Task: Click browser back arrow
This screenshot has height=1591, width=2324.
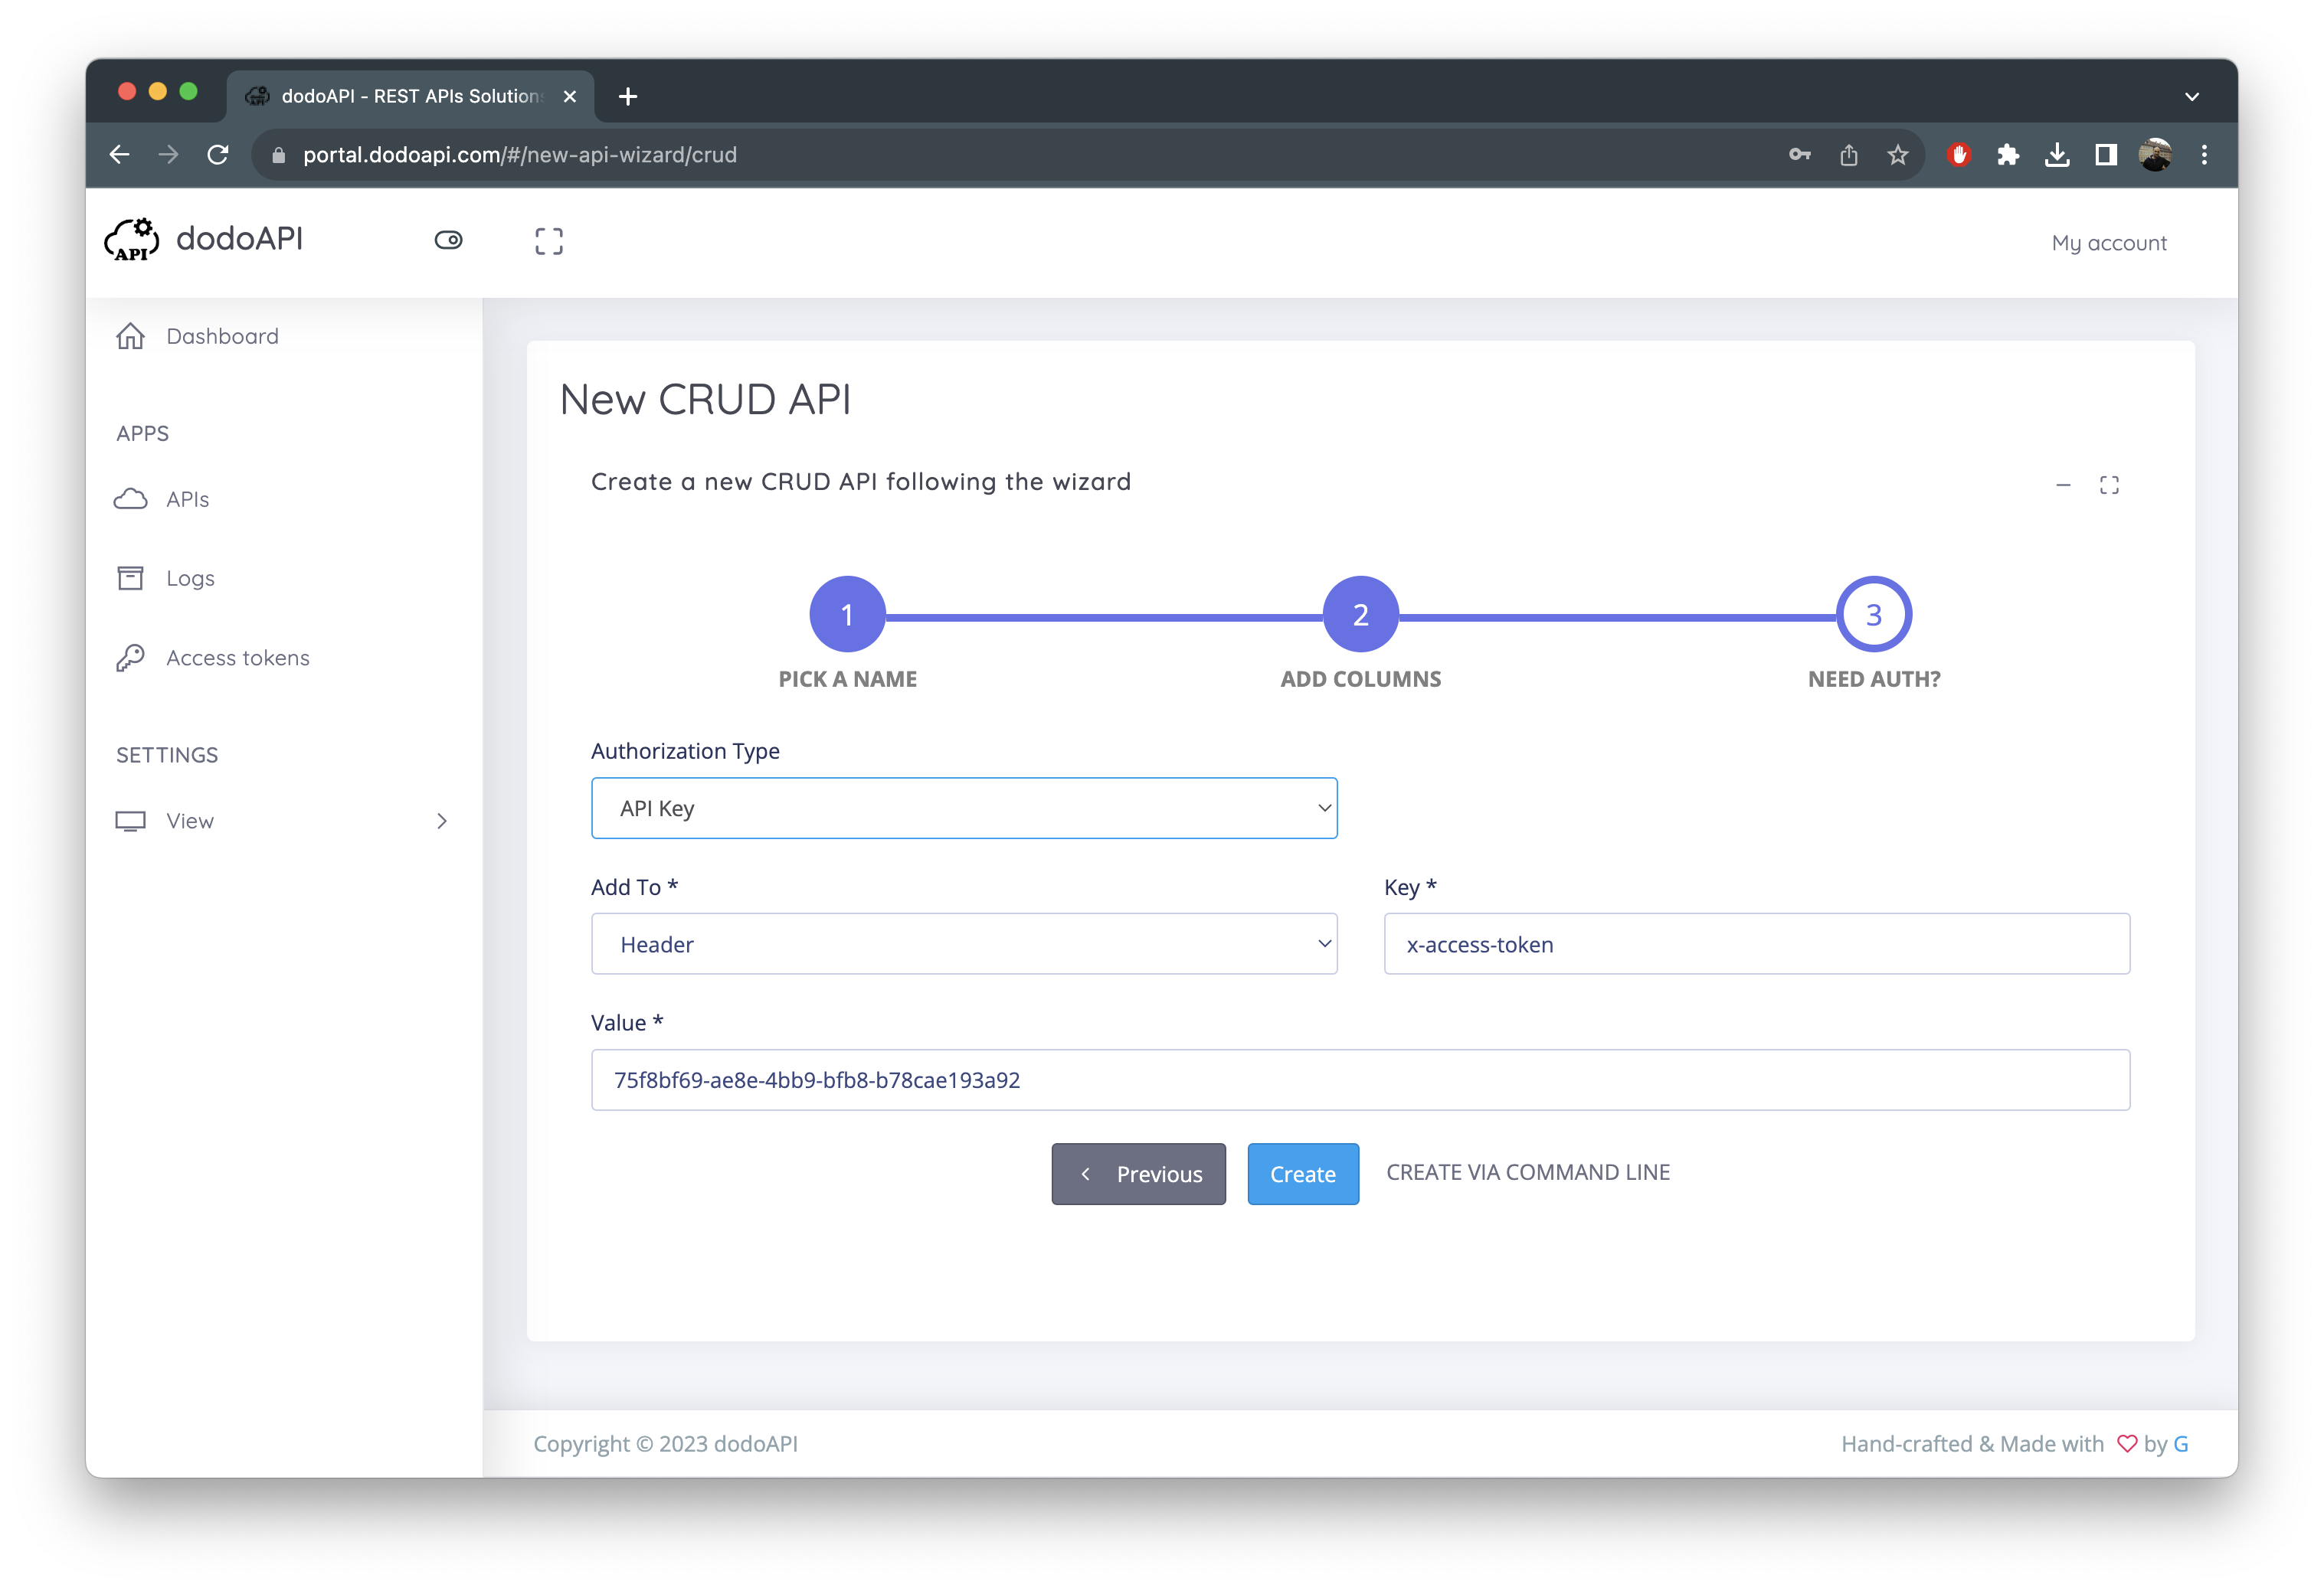Action: pos(120,155)
